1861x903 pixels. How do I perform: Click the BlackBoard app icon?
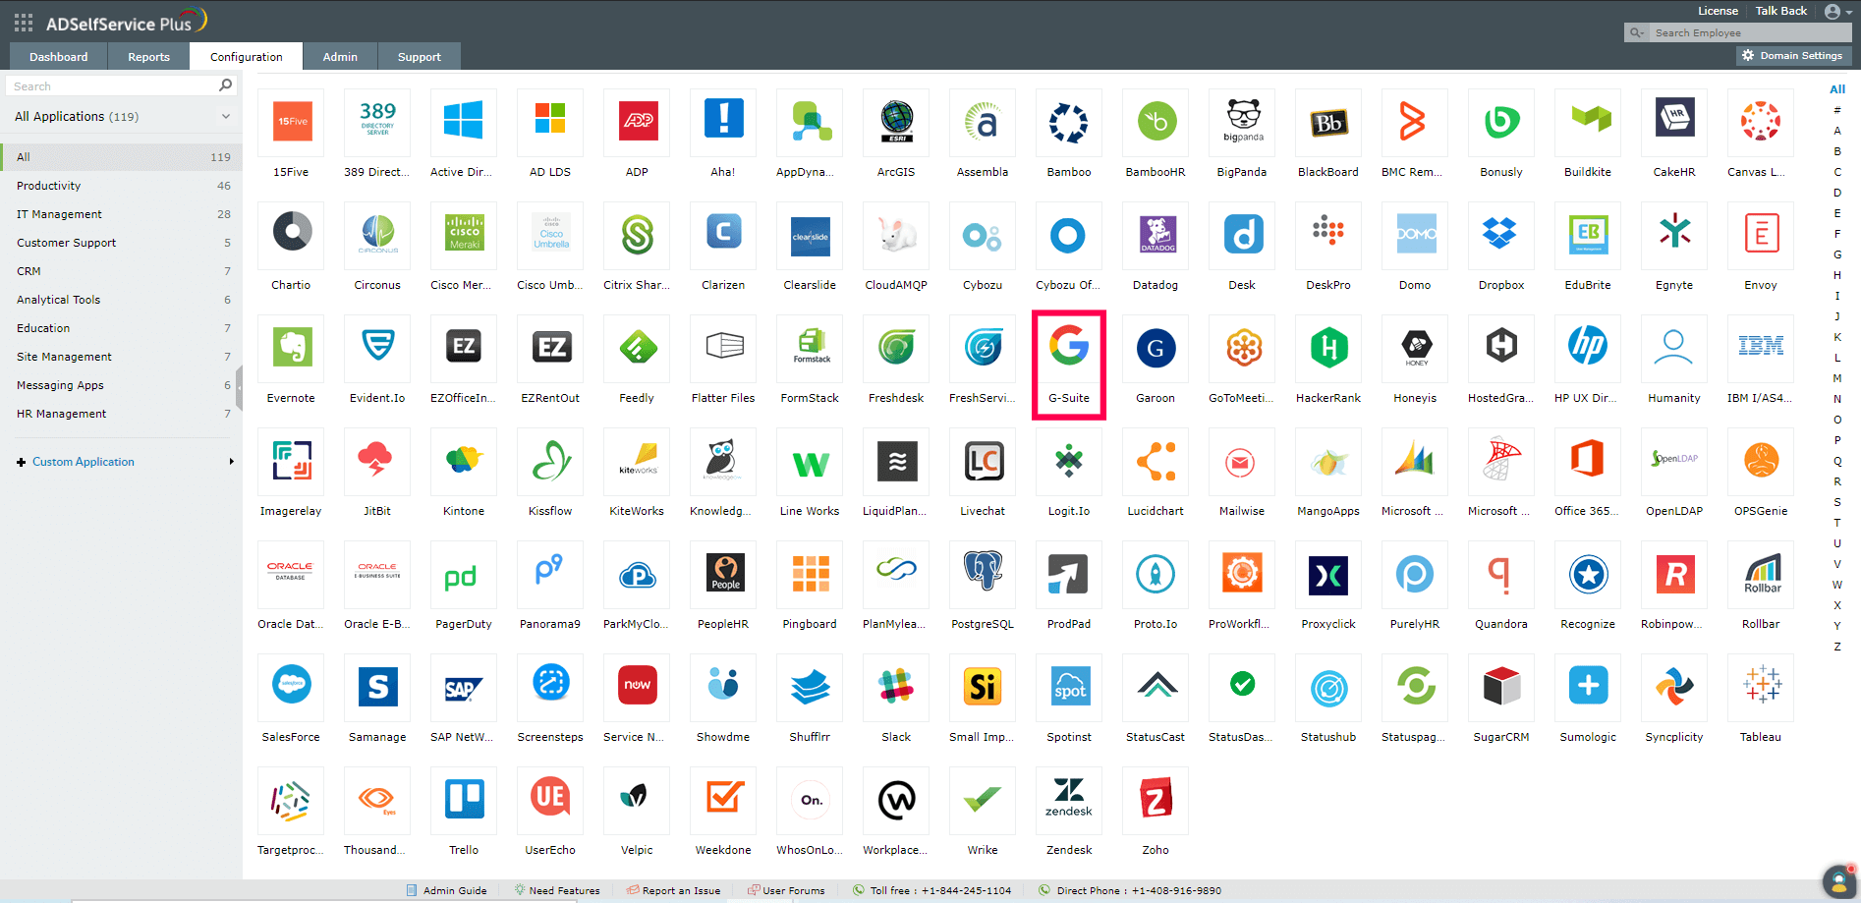pyautogui.click(x=1328, y=122)
